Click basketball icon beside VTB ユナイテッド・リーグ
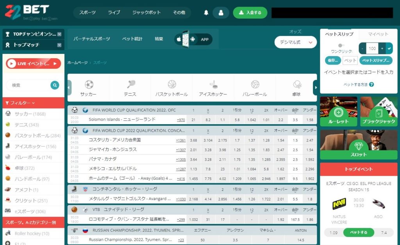The height and width of the screenshot is (245, 400). (x=74, y=209)
